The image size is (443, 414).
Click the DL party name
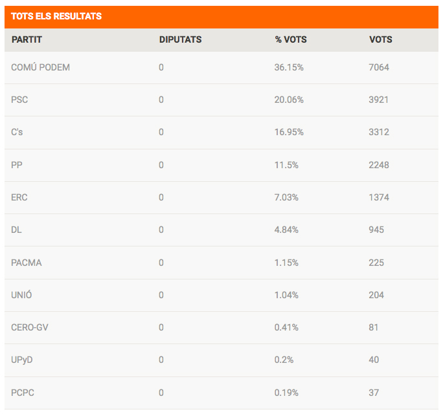point(17,230)
